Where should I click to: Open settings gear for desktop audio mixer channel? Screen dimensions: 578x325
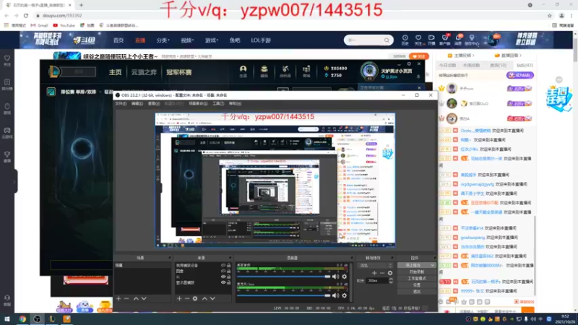point(345,277)
